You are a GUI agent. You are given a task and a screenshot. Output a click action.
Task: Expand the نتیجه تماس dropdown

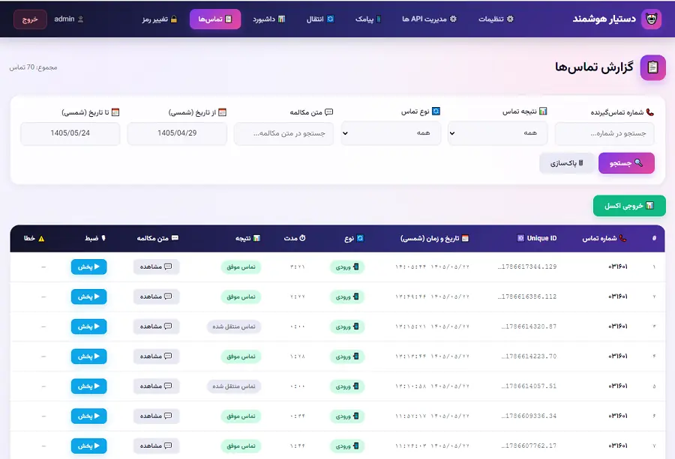tap(498, 133)
